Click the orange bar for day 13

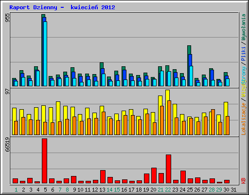pos(104,123)
